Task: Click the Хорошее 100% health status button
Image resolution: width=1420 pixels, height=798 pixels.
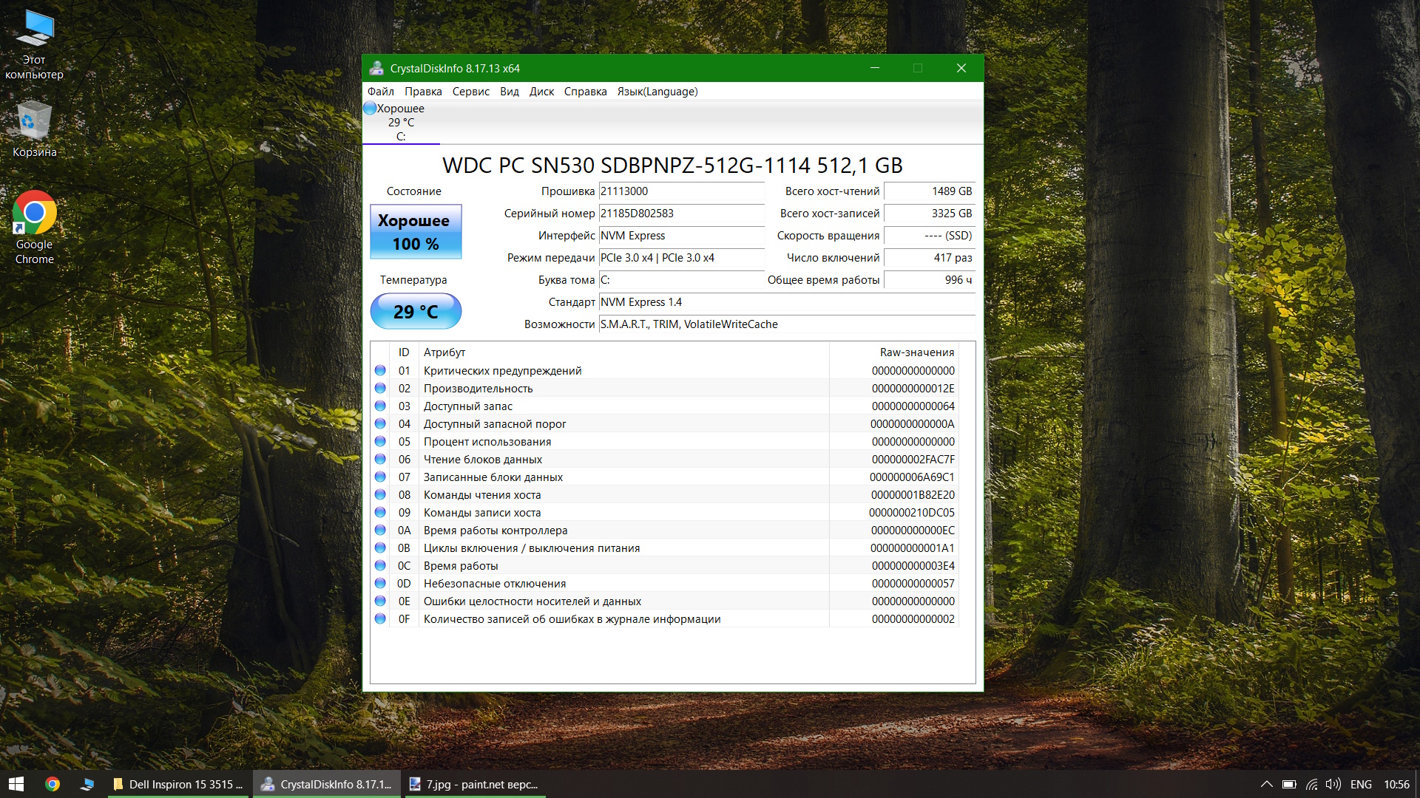Action: (x=416, y=232)
